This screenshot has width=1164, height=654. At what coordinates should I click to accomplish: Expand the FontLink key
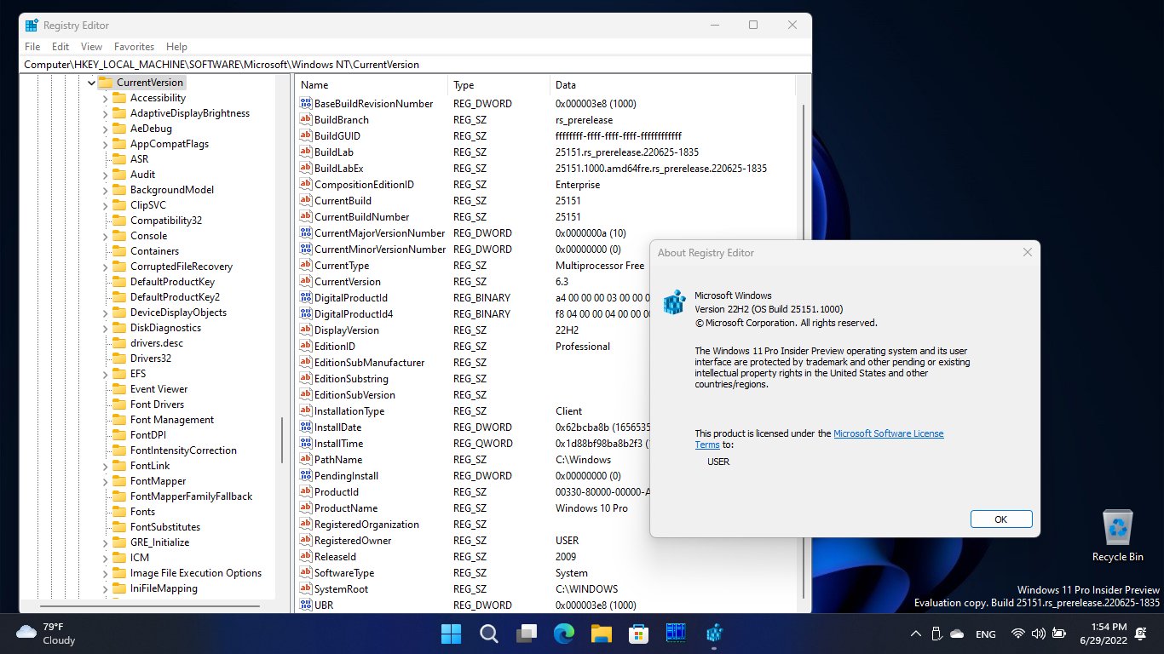click(x=106, y=466)
